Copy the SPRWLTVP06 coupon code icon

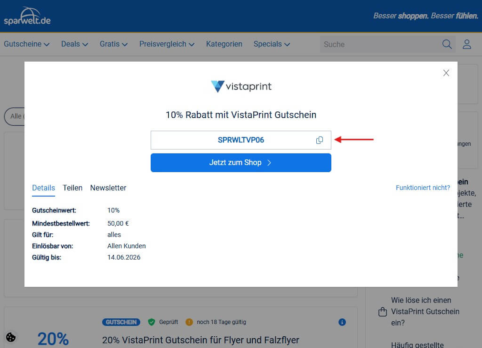click(x=319, y=140)
